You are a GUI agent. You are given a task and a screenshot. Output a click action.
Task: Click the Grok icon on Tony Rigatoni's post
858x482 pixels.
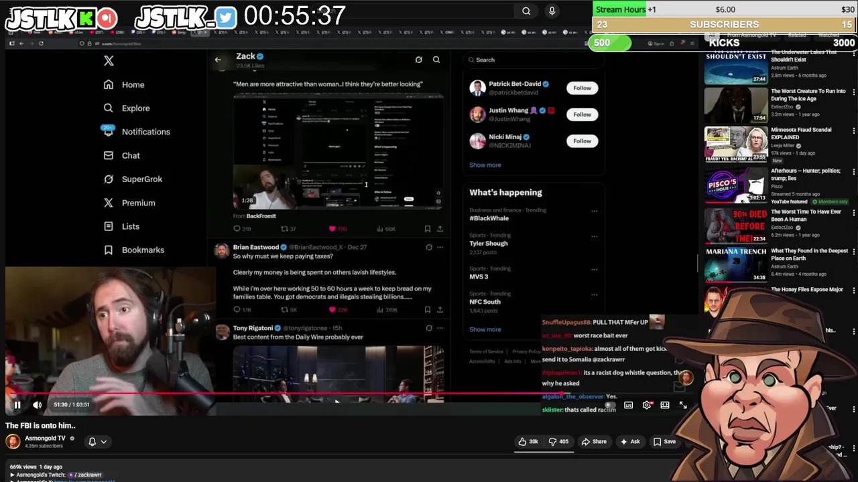pos(429,328)
